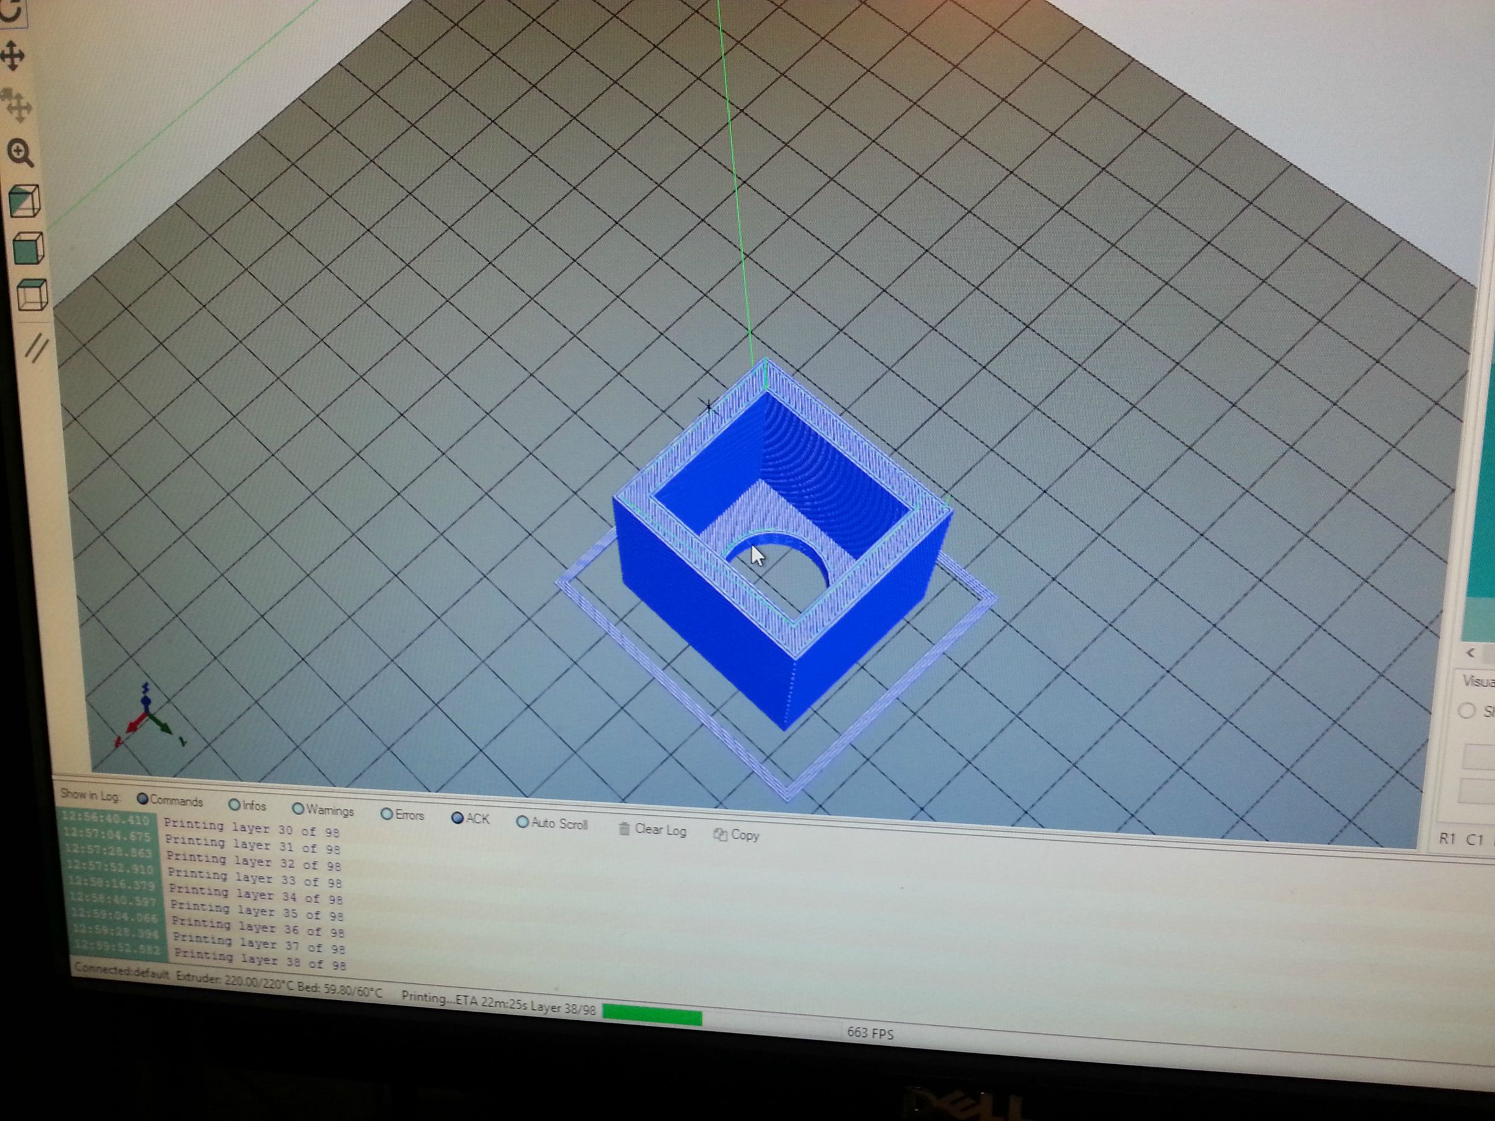The height and width of the screenshot is (1121, 1495).
Task: Click the '663 FPS' status readout
Action: (870, 1032)
